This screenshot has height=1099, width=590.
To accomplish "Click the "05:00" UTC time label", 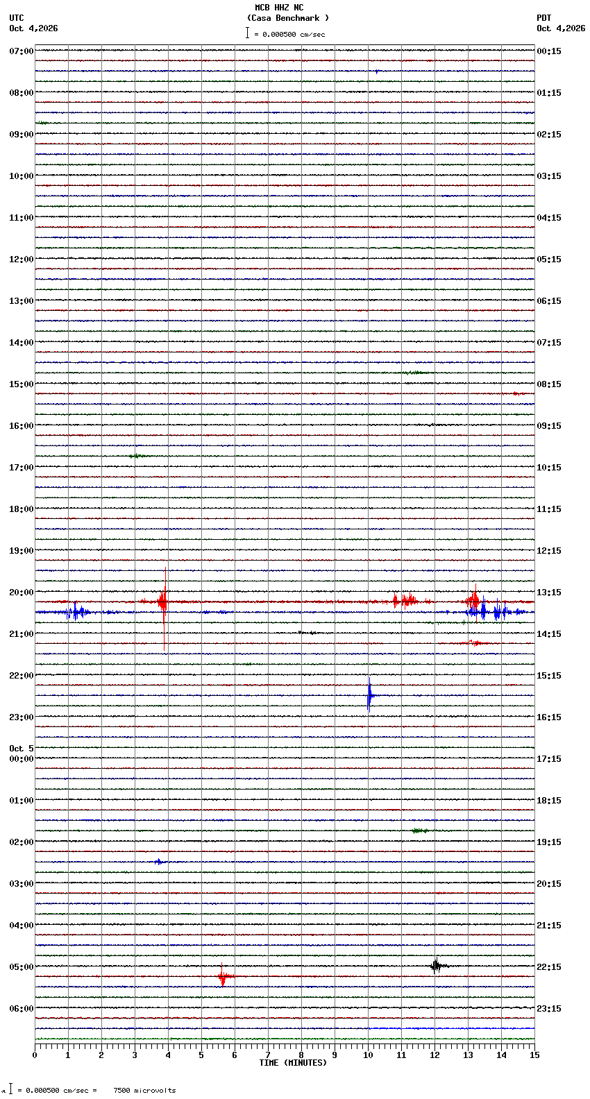I will tap(21, 967).
